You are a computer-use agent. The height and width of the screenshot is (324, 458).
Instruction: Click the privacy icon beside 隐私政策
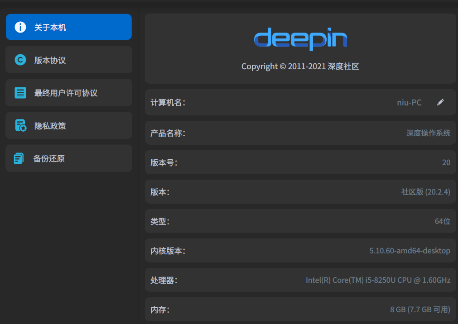click(x=20, y=125)
